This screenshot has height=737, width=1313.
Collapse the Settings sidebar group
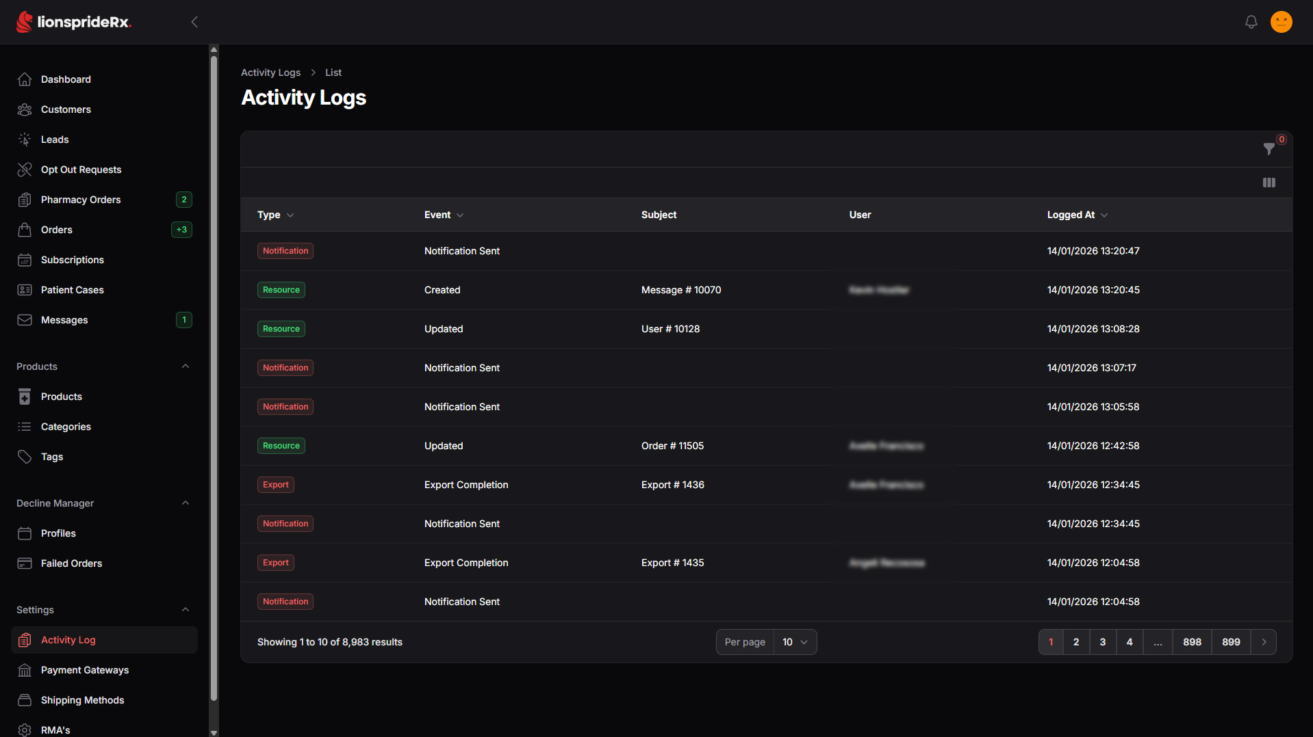click(x=186, y=610)
